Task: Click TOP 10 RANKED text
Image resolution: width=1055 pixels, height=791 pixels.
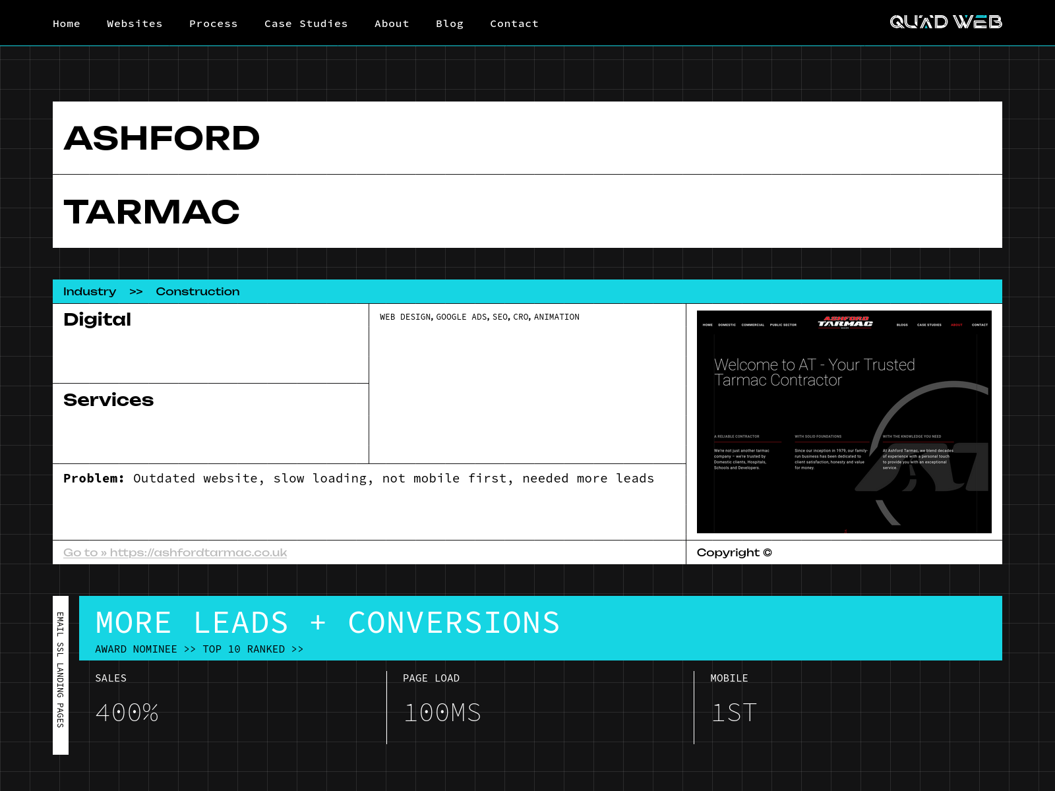Action: 244,649
